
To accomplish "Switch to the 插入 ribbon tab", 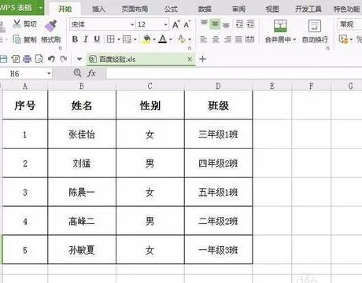I will pyautogui.click(x=98, y=9).
